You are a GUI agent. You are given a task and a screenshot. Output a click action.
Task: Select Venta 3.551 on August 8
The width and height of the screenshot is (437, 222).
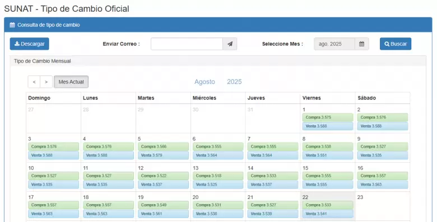pyautogui.click(x=328, y=155)
